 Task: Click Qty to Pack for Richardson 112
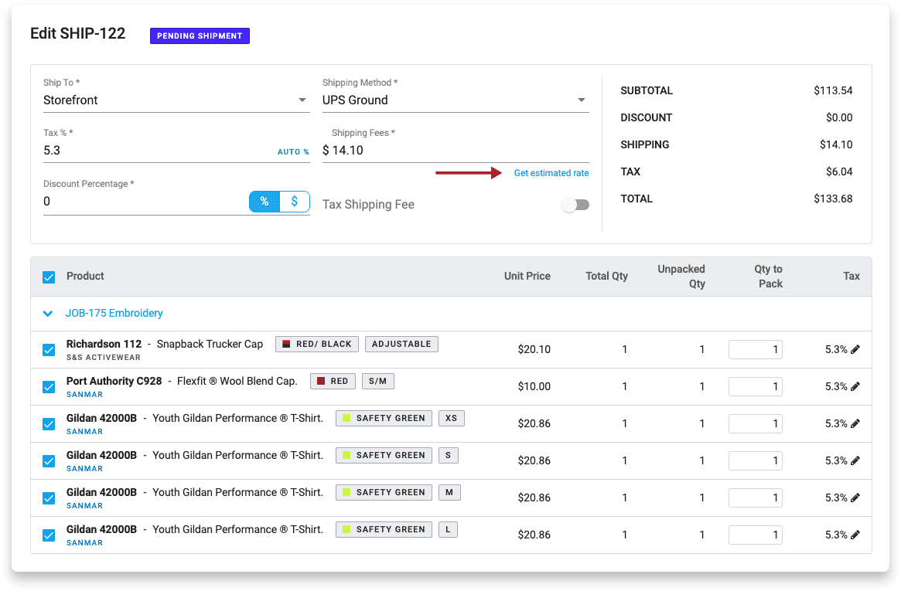pyautogui.click(x=755, y=349)
